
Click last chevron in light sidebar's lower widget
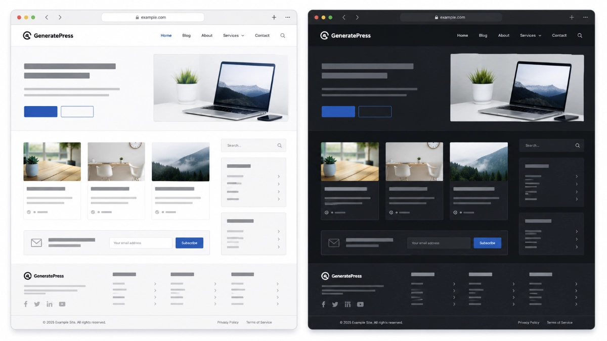pyautogui.click(x=279, y=247)
